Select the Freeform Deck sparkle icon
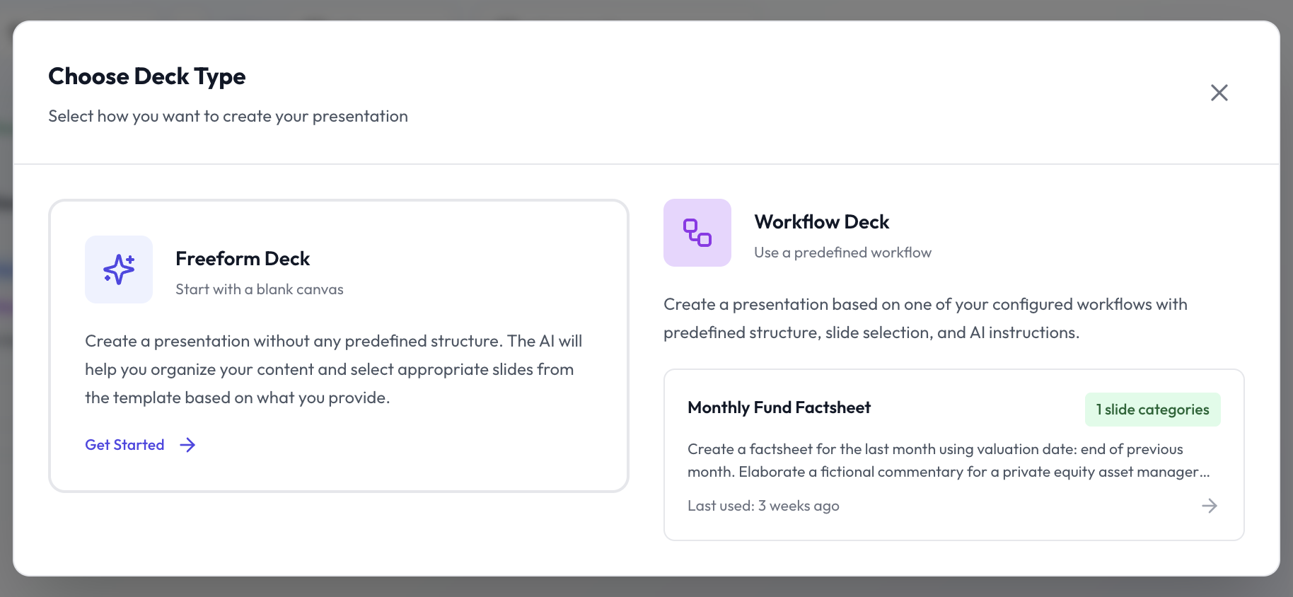This screenshot has height=597, width=1293. coord(119,269)
